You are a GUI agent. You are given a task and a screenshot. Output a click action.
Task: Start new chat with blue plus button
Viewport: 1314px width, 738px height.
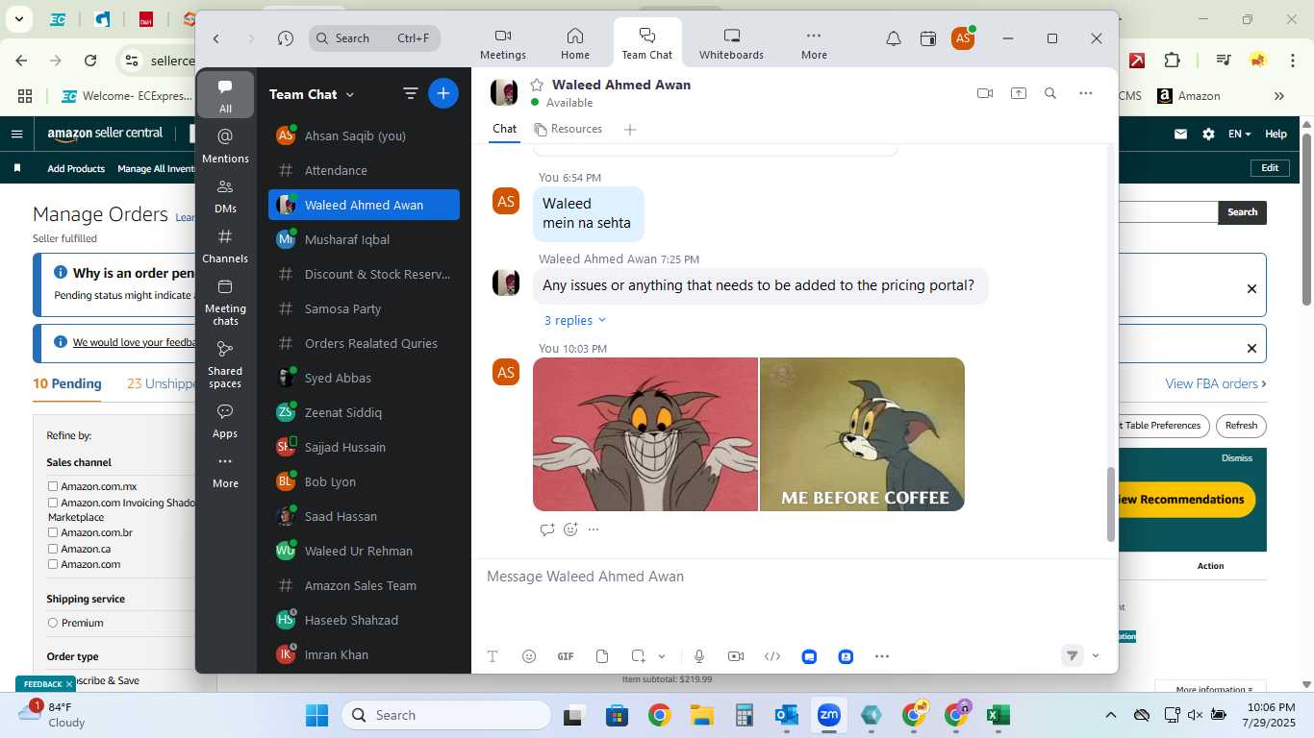click(442, 93)
